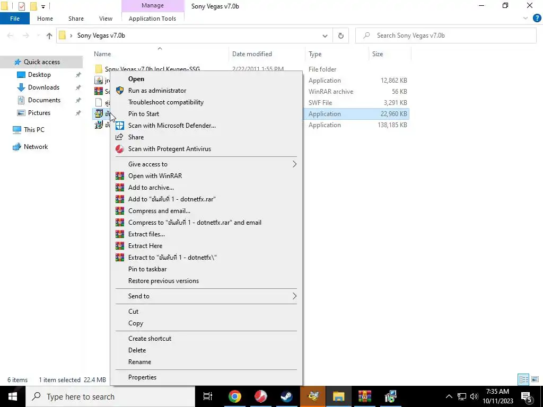Screen dimensions: 543x407
Task: Click the Search Sony Vegas v7.0b field
Action: pos(445,36)
